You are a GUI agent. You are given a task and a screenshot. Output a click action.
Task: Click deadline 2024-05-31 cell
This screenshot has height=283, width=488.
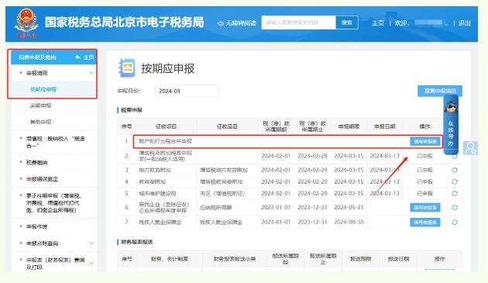349,208
